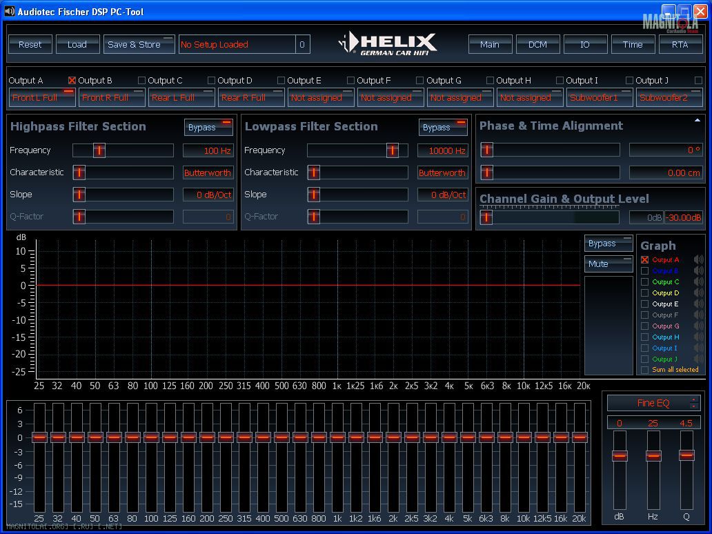Viewport: 712px width, 534px height.
Task: Click the lowpass Characteristic slider handle
Action: click(314, 172)
